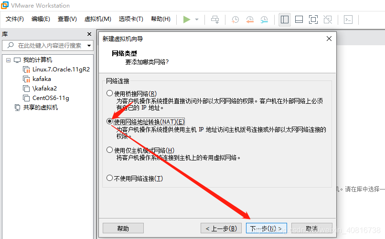
Task: Open the 编辑(E) menu
Action: [41, 19]
